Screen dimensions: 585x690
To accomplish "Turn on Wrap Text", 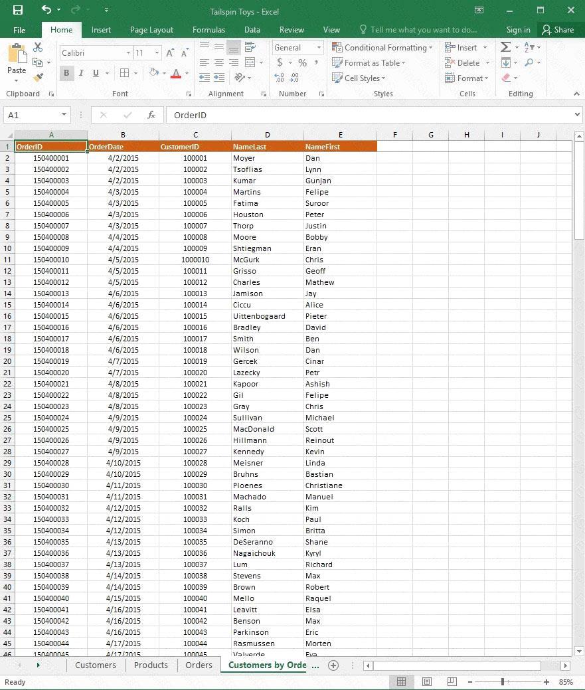I will tap(250, 46).
